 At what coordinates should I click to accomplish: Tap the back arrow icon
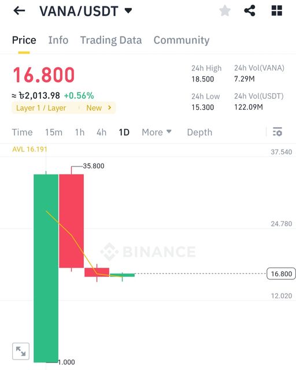point(19,10)
